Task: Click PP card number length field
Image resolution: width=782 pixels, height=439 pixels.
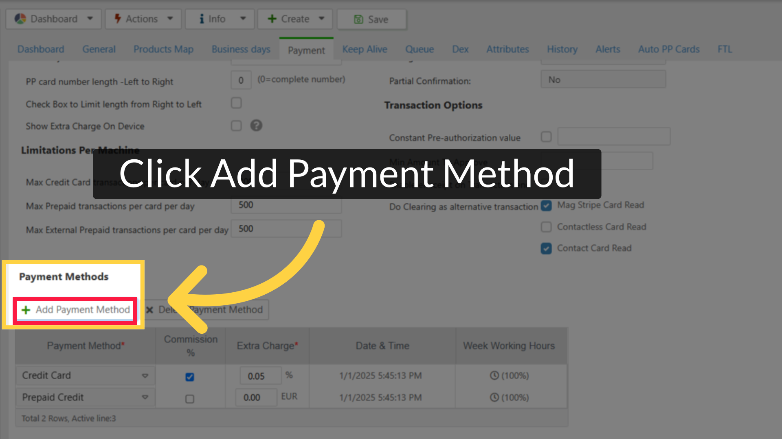Action: click(x=241, y=80)
